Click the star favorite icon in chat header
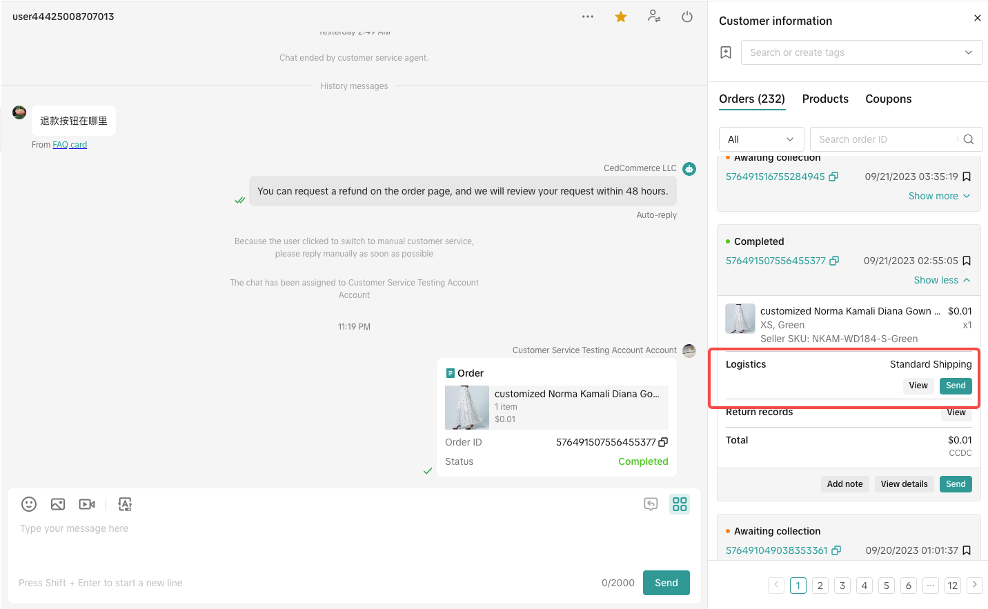The image size is (988, 609). [621, 17]
